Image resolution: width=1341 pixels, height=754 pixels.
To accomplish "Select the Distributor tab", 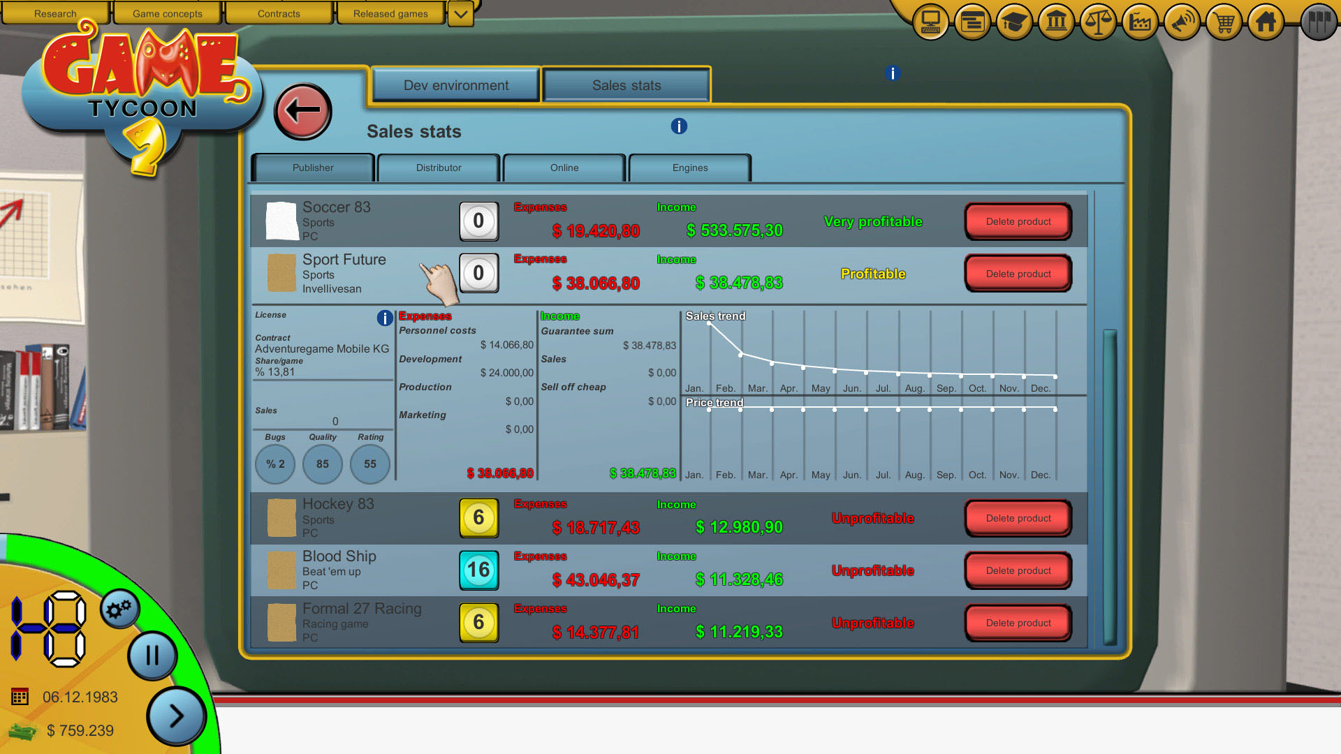I will click(x=438, y=168).
